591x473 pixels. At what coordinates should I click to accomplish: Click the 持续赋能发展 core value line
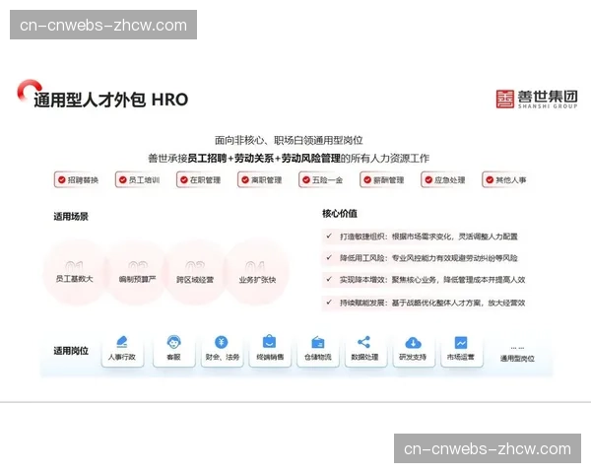tap(424, 303)
